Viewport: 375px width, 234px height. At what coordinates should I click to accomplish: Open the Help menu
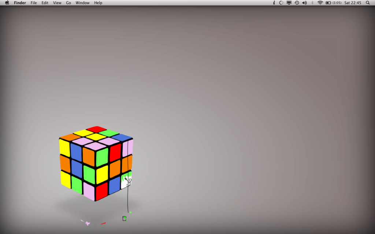click(x=98, y=3)
